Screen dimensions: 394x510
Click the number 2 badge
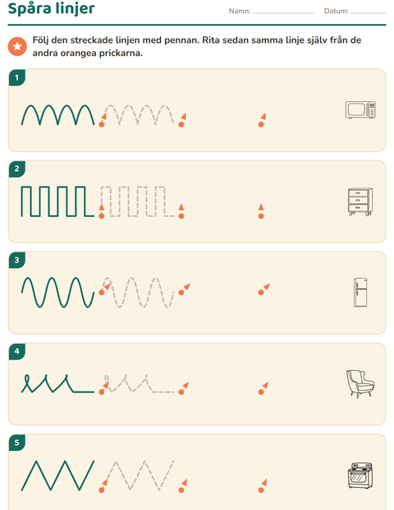[17, 169]
